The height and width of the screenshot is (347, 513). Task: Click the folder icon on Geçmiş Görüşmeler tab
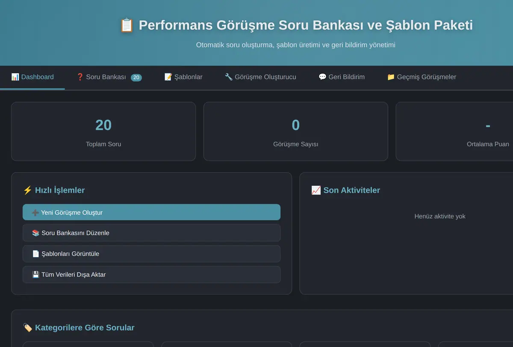(x=391, y=77)
